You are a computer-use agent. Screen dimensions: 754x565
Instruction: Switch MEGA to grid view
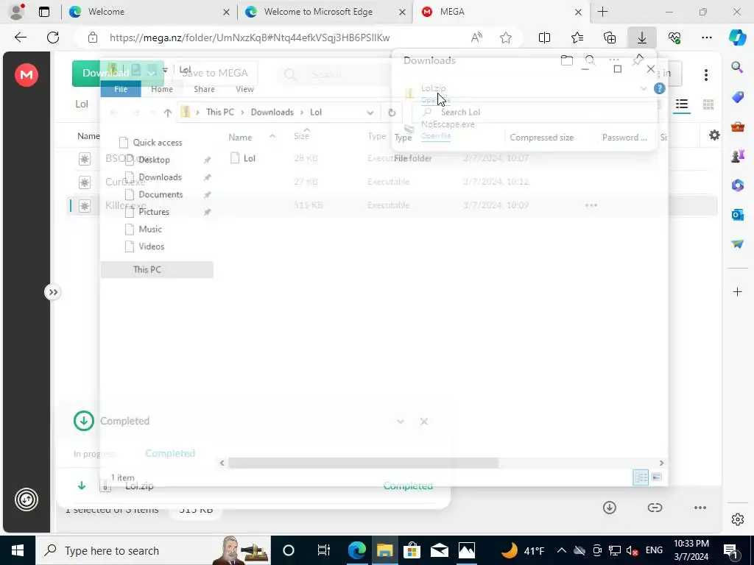708,104
